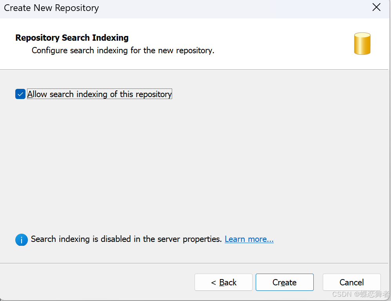
Task: Click the Repository Search Indexing heading
Action: 72,38
